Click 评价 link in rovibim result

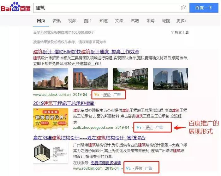point(139,168)
